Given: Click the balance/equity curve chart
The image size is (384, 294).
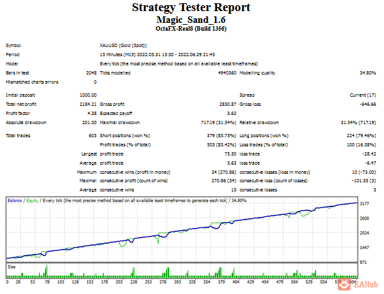Looking at the screenshot, I should [x=182, y=229].
